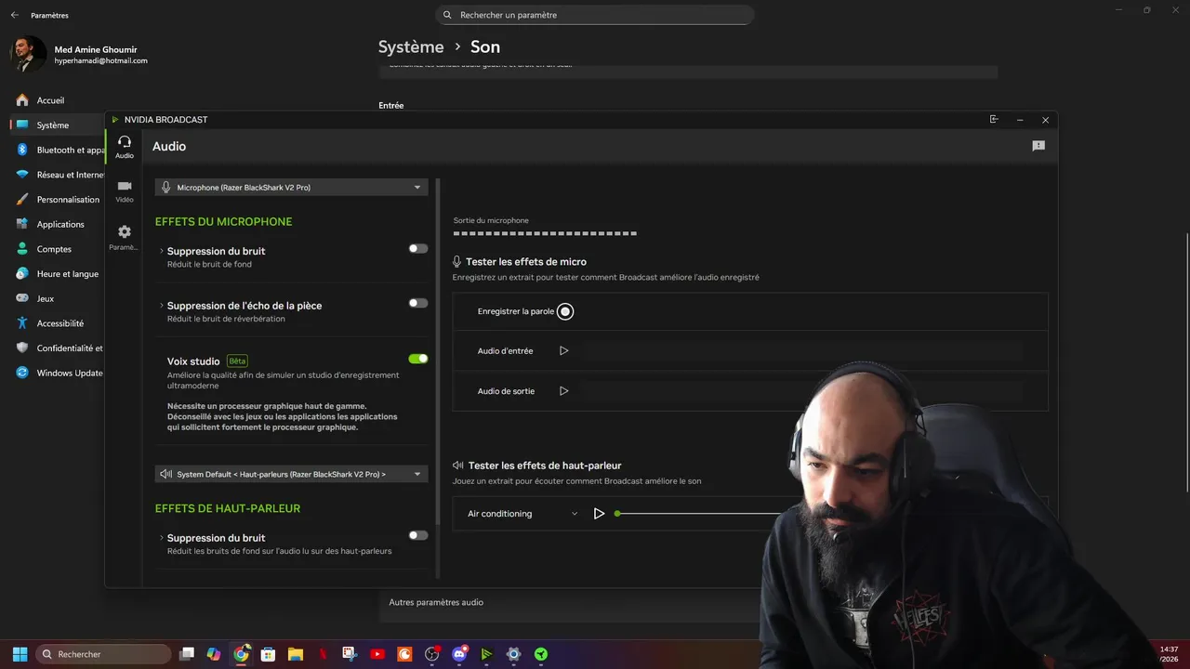Click the feedback icon in NVIDIA Broadcast
The width and height of the screenshot is (1190, 669).
pos(1038,146)
